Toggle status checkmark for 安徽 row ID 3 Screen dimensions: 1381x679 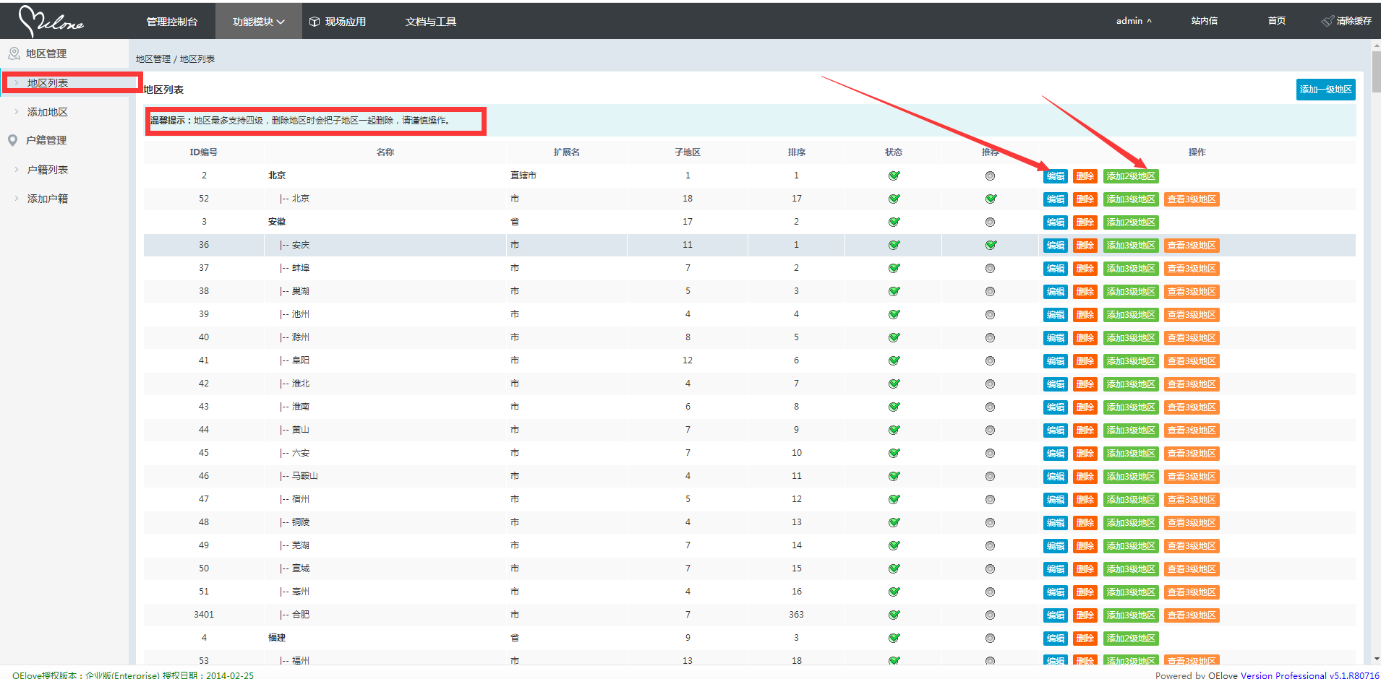click(894, 222)
